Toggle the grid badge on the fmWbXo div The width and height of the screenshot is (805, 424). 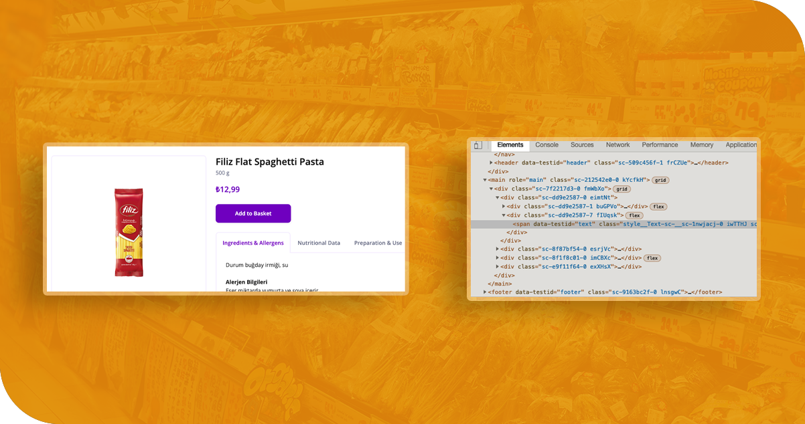click(x=621, y=189)
